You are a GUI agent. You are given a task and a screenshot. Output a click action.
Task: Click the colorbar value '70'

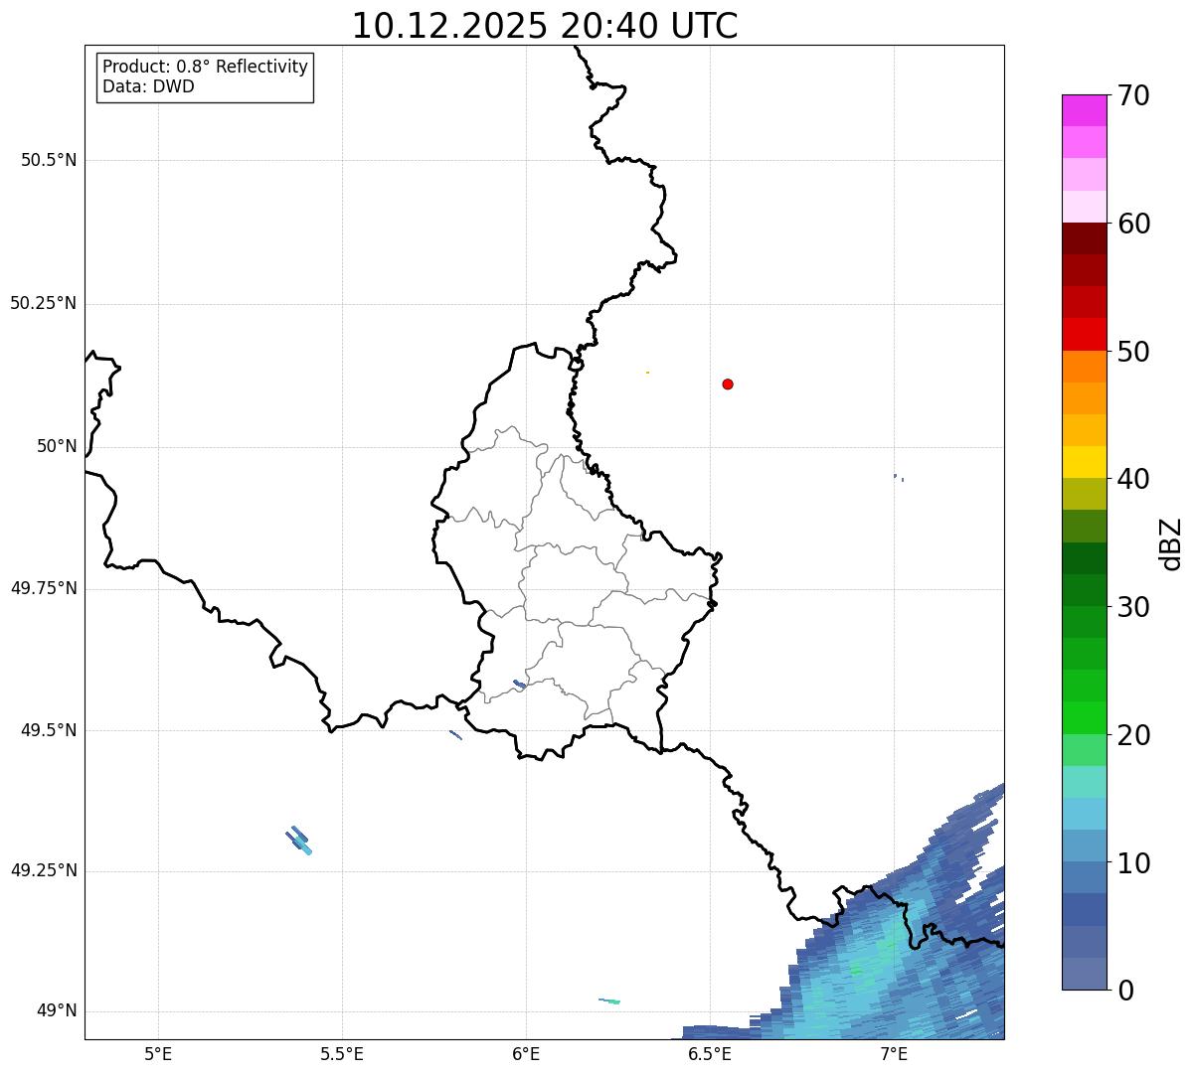[1133, 95]
